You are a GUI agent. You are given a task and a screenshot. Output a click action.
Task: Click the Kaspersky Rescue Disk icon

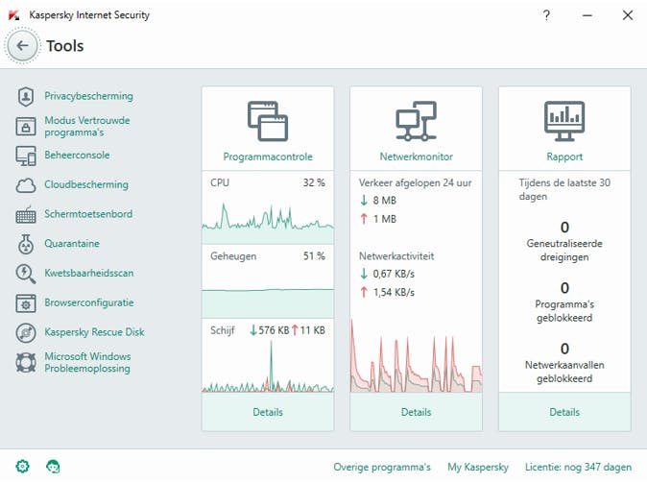(26, 332)
